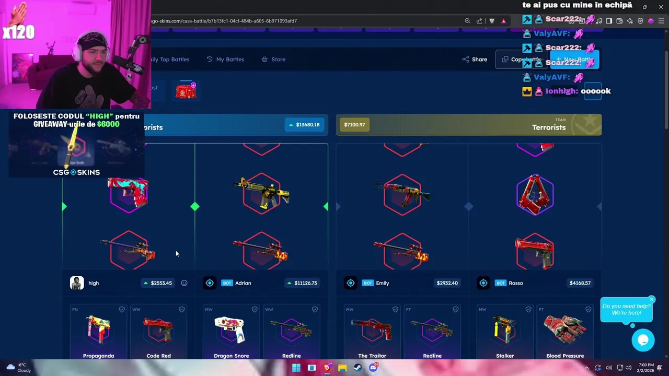Click the Share button
The width and height of the screenshot is (669, 376).
pyautogui.click(x=475, y=60)
